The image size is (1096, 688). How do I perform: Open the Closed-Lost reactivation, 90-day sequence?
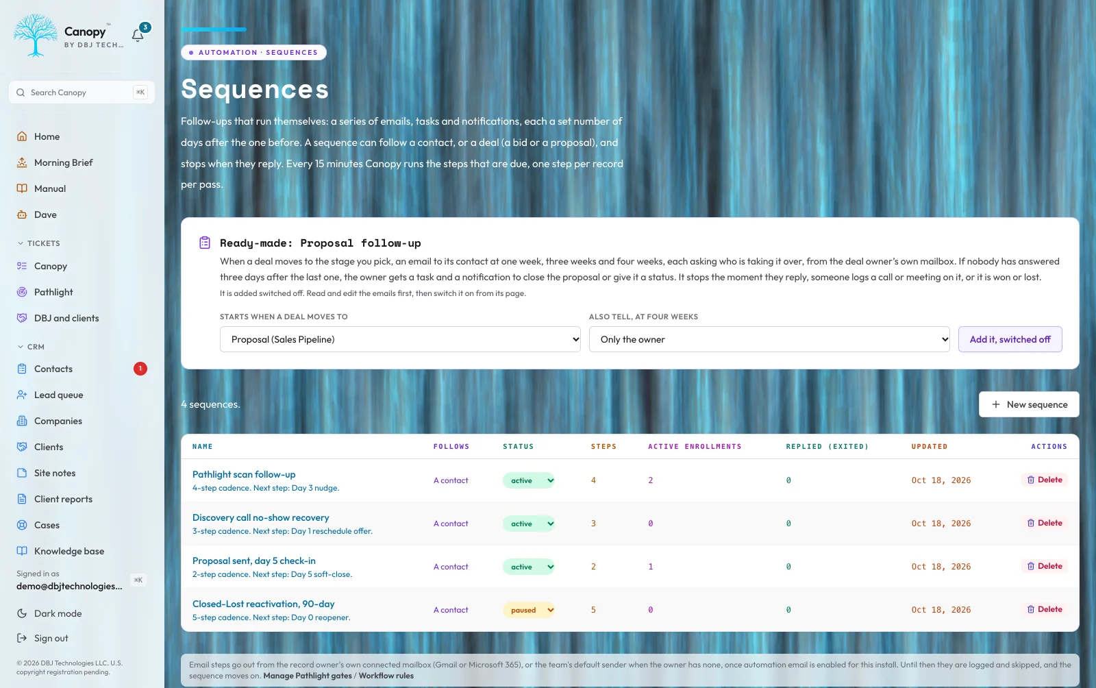pyautogui.click(x=263, y=604)
